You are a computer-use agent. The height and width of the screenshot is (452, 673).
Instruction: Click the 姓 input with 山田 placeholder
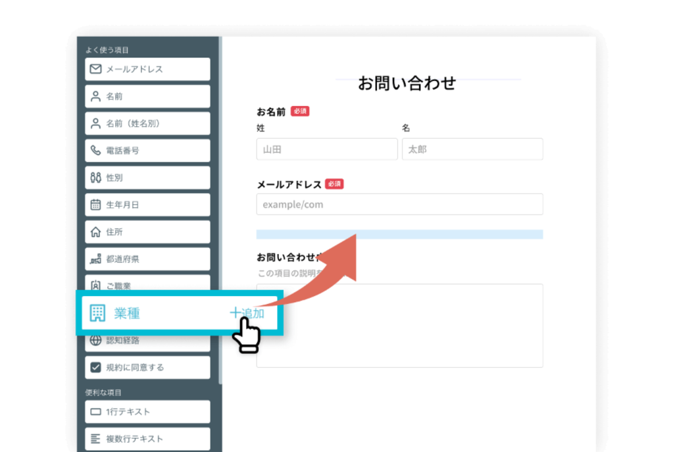[x=326, y=149]
